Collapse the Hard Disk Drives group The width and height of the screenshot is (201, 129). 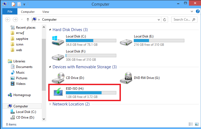tap(50, 30)
